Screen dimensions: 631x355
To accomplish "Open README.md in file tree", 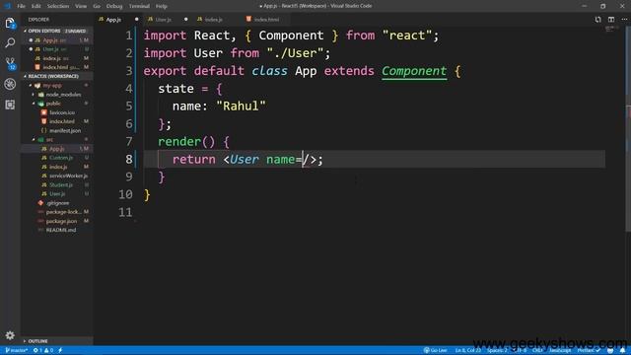I will [57, 230].
